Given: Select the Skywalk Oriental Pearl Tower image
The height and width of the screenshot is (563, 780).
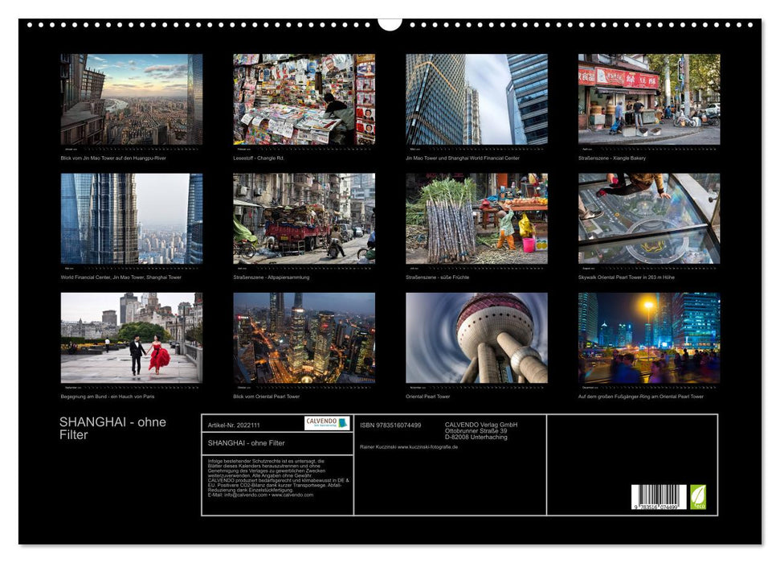Looking at the screenshot, I should [647, 217].
